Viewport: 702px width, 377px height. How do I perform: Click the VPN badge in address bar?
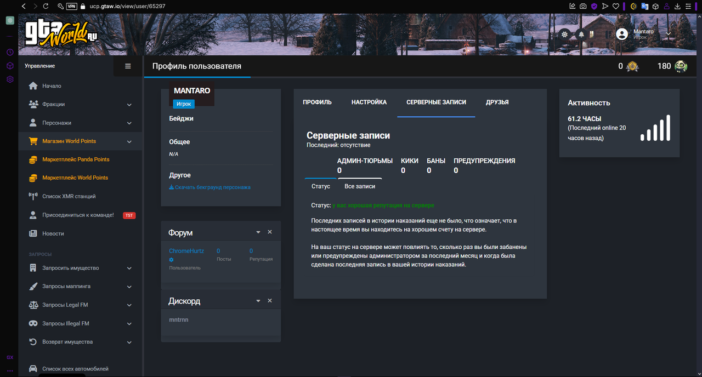[x=71, y=7]
